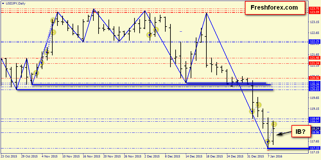Screen dimensions: 321x160
Task: Click the yellow marker atop the latest bar
Action: 274,124
